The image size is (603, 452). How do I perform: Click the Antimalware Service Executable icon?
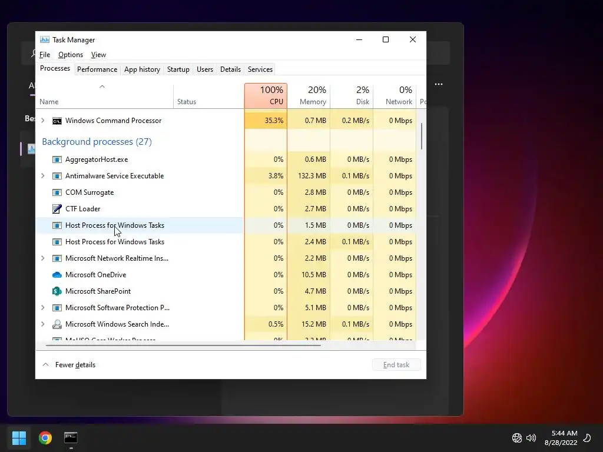57,176
